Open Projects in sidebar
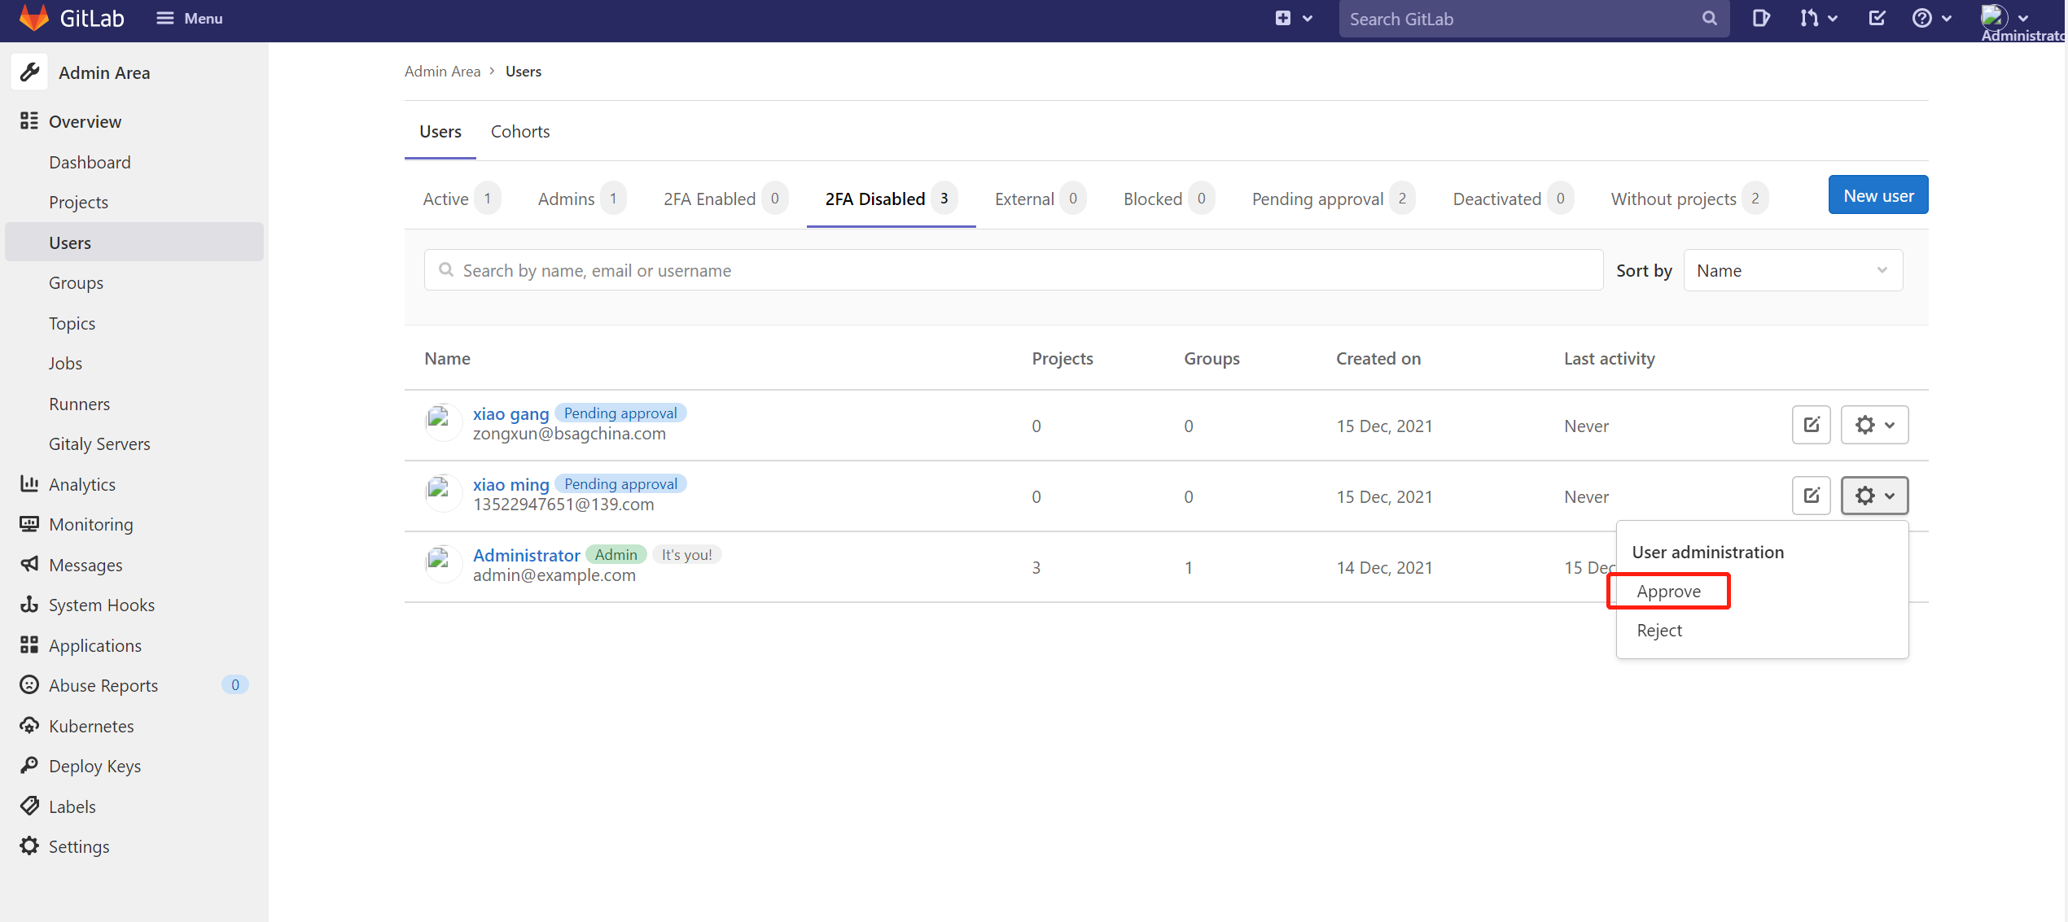 [78, 202]
